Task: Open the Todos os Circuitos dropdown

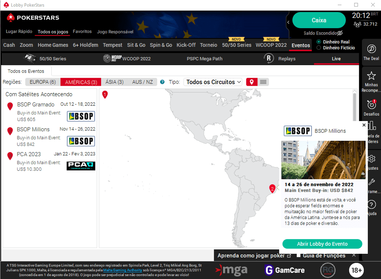Action: coord(213,82)
